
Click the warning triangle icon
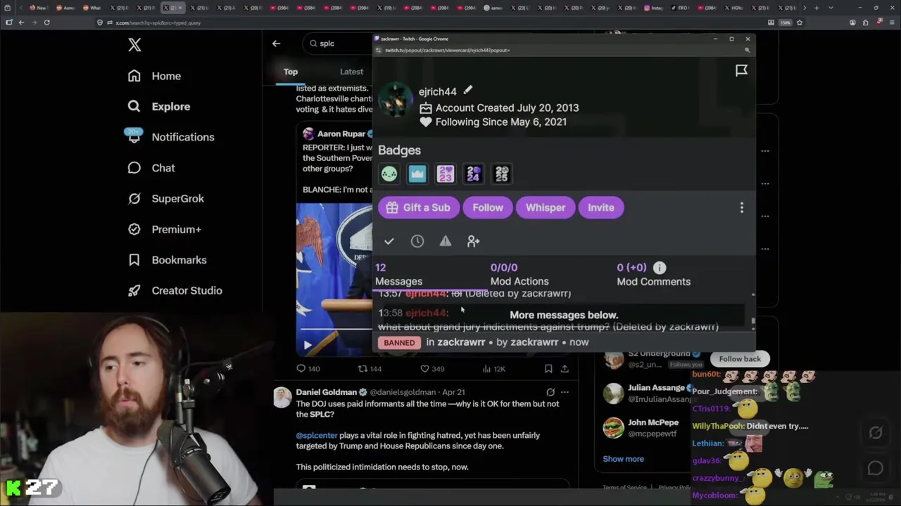pos(446,241)
